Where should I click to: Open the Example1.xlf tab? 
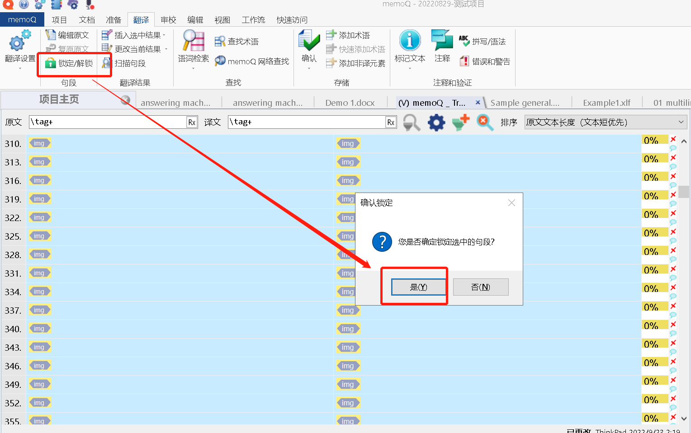click(x=606, y=103)
